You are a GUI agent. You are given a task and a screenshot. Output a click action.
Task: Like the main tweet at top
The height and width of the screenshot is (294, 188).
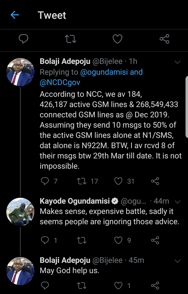[x=117, y=39]
